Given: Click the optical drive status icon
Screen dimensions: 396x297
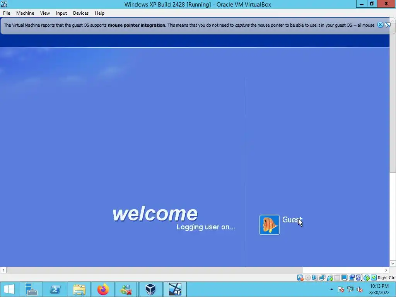Looking at the screenshot, I should click(307, 278).
